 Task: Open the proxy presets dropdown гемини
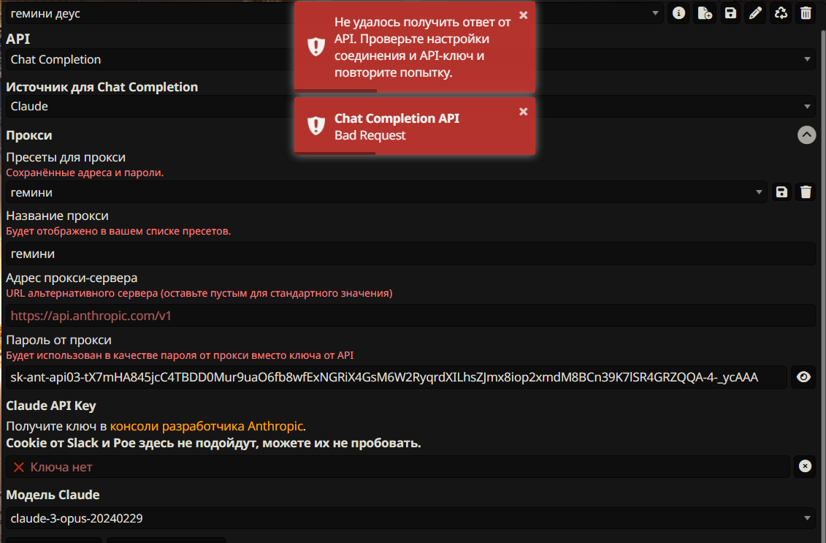[x=386, y=192]
